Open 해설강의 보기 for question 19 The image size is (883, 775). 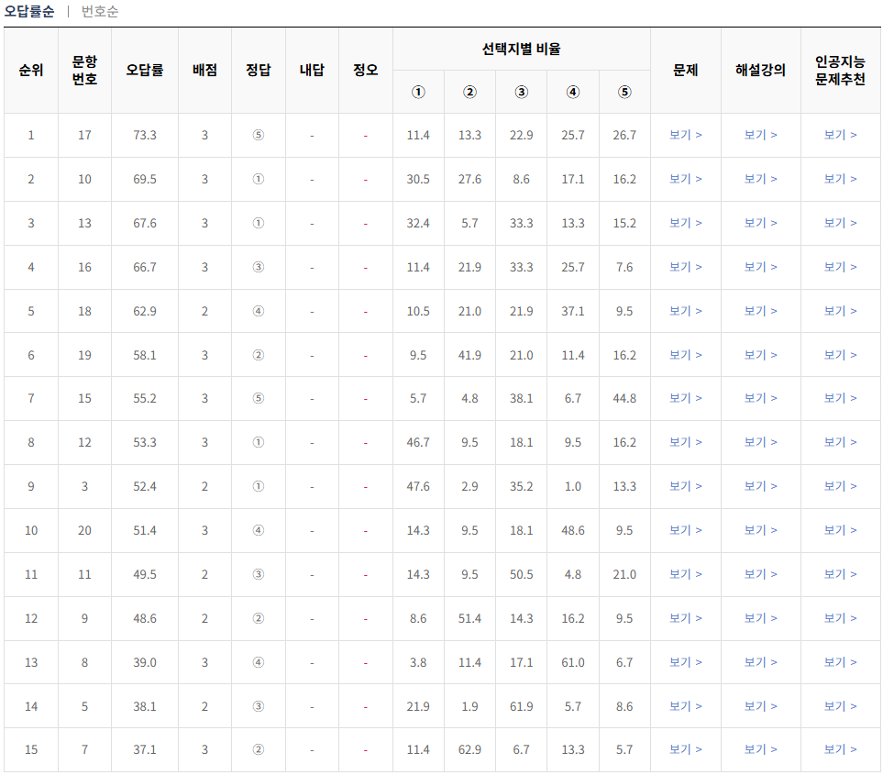tap(763, 354)
